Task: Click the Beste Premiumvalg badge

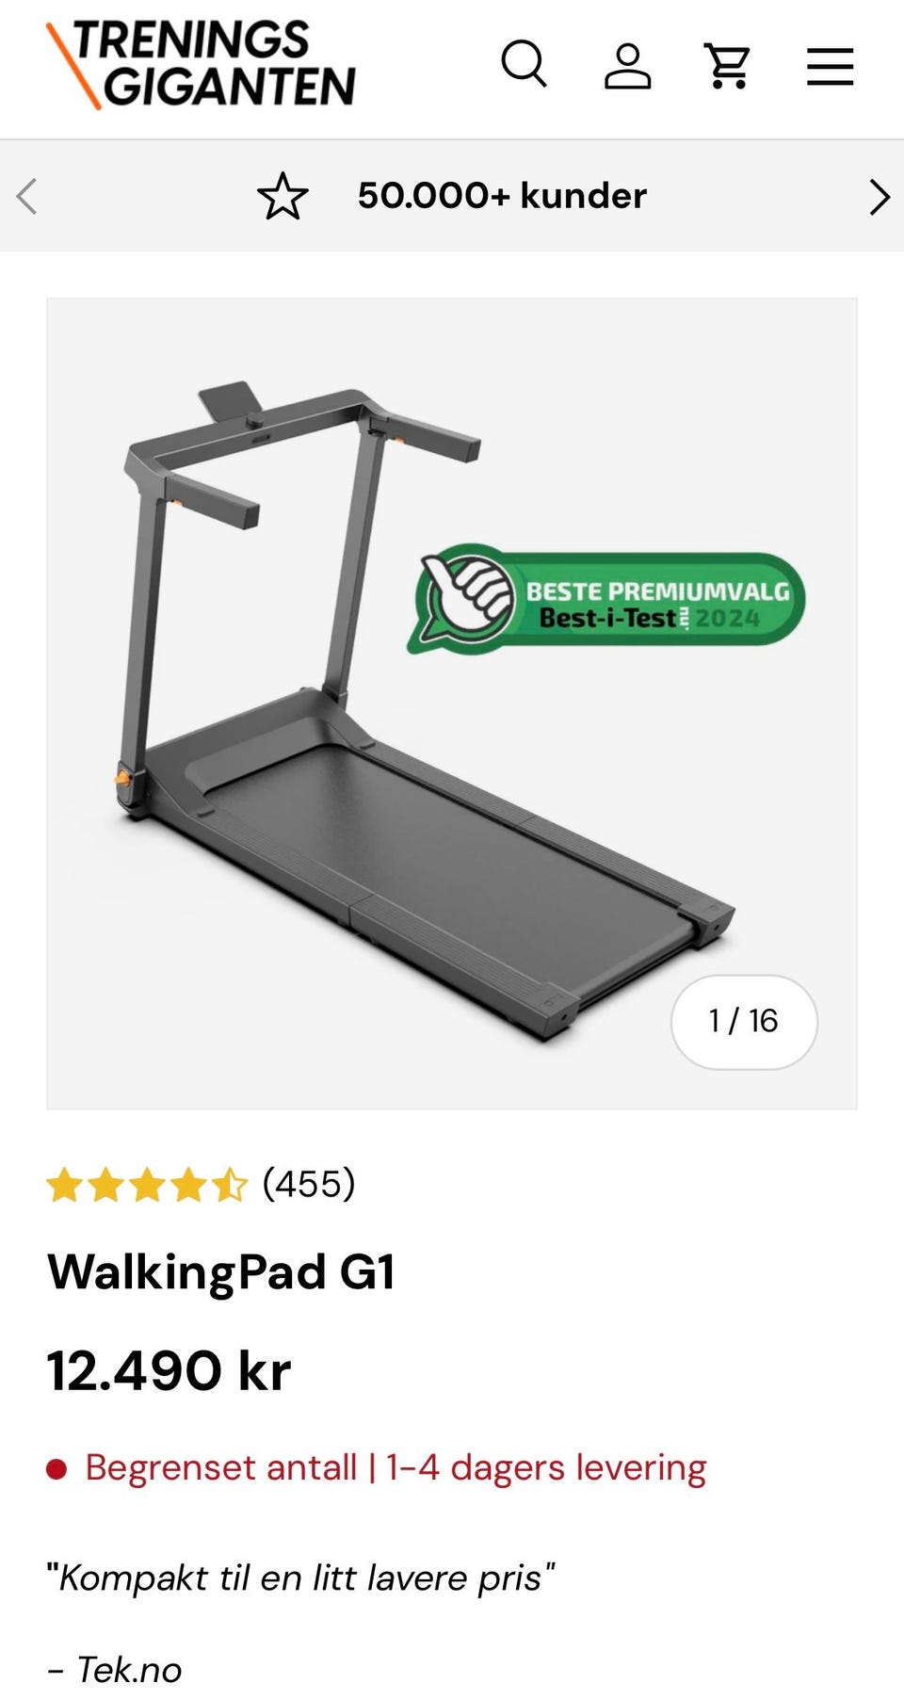Action: click(606, 599)
